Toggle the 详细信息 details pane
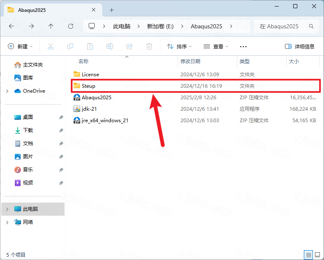324x260 pixels. [x=300, y=47]
